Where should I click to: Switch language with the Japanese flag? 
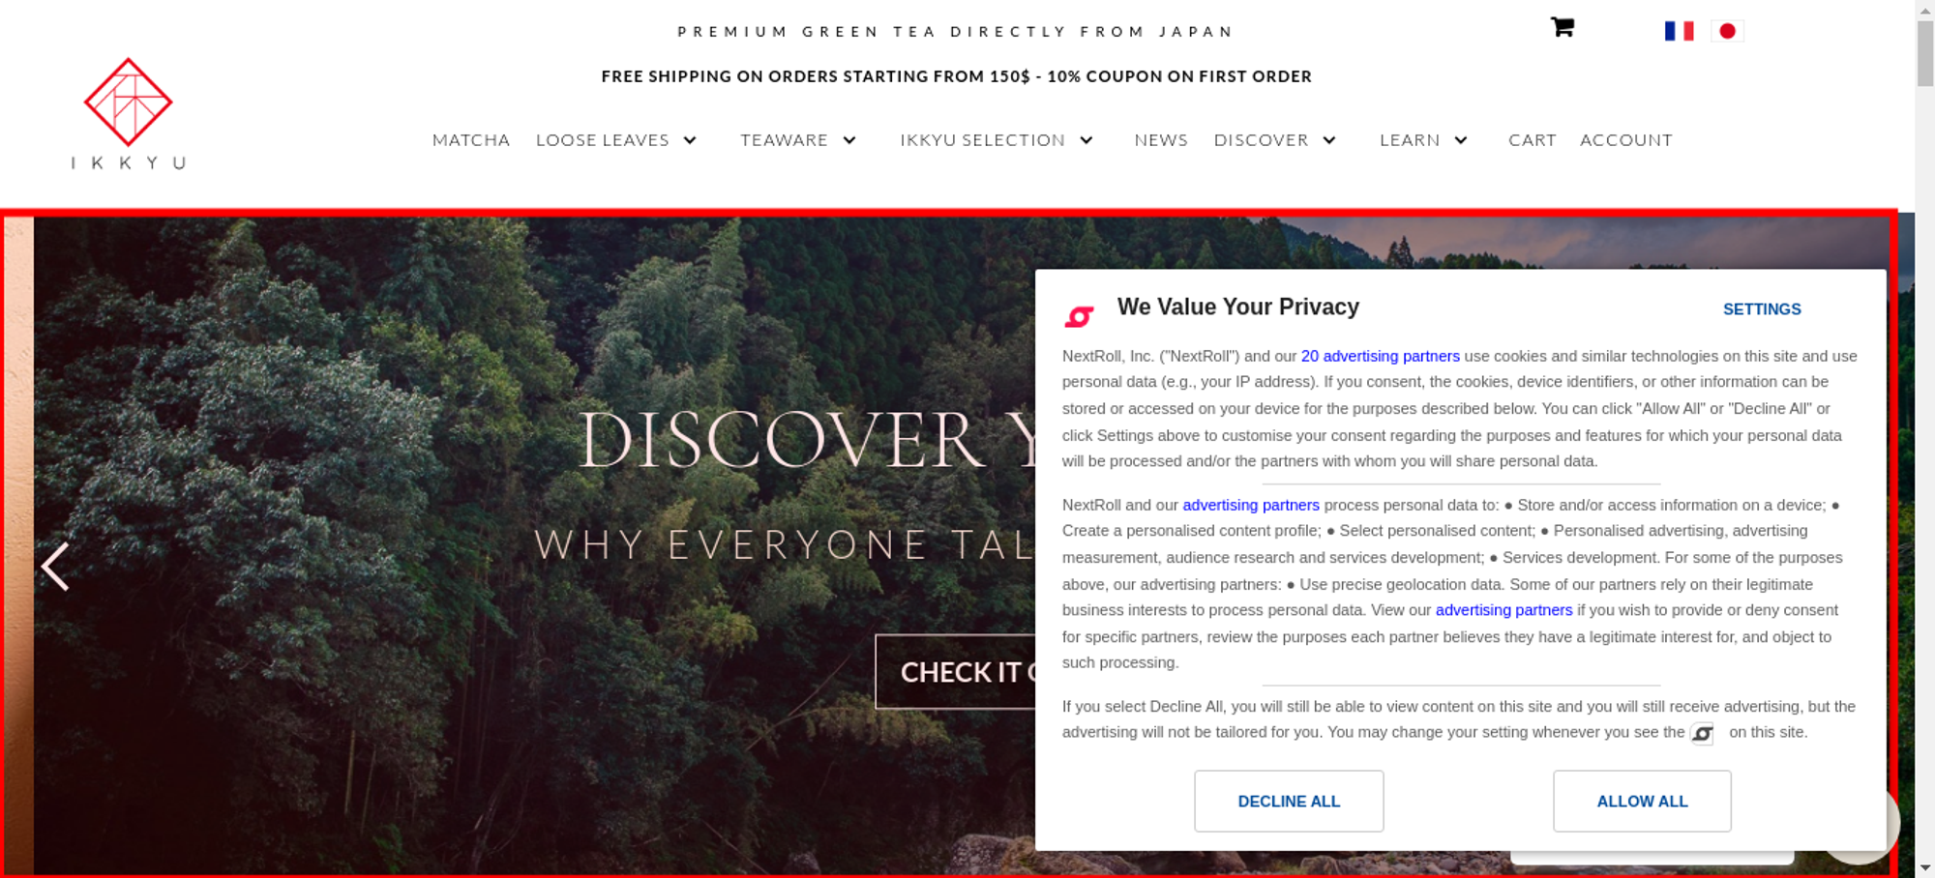coord(1727,31)
